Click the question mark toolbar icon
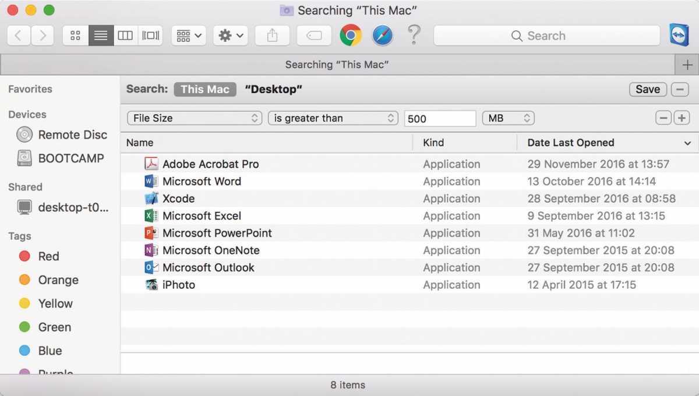 coord(414,35)
